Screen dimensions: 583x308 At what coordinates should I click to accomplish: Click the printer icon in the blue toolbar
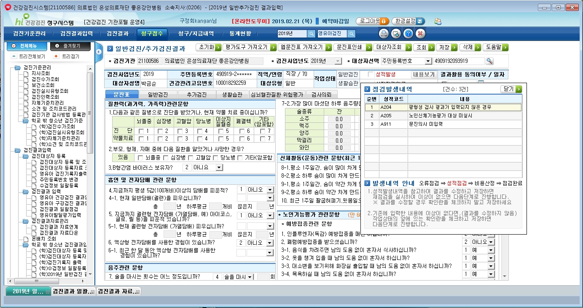(x=384, y=34)
